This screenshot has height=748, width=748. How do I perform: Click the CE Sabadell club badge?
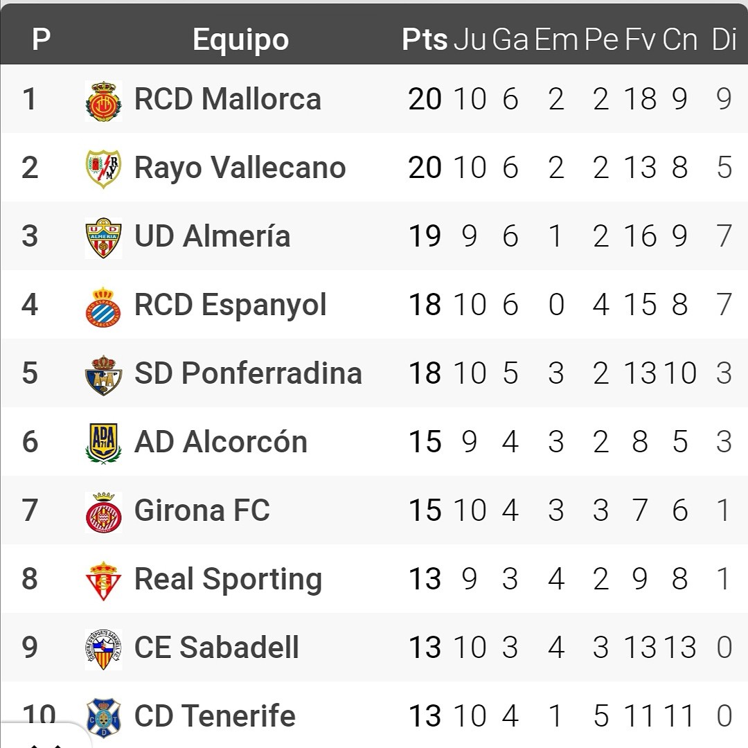coord(103,649)
